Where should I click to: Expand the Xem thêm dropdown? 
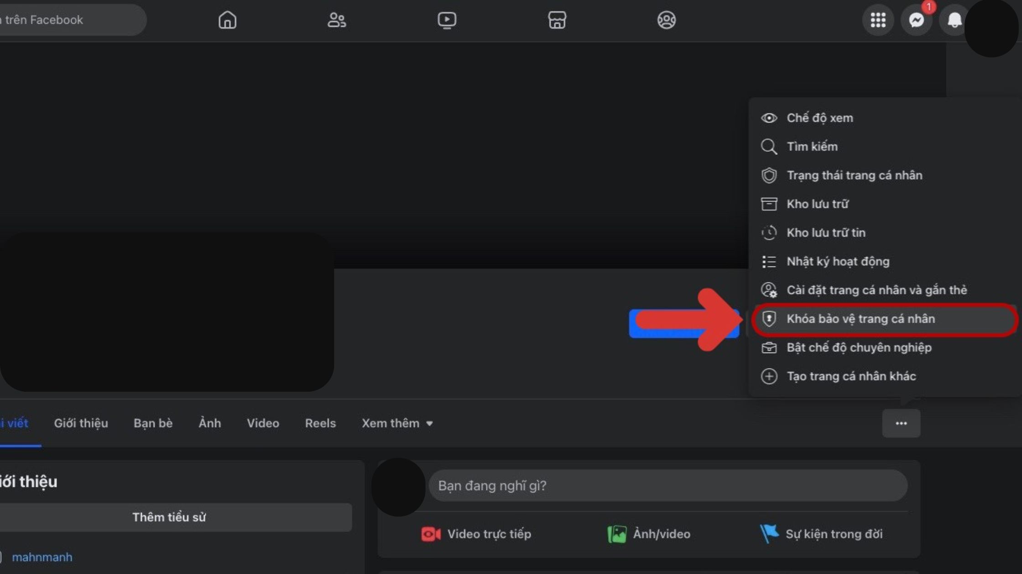[397, 423]
